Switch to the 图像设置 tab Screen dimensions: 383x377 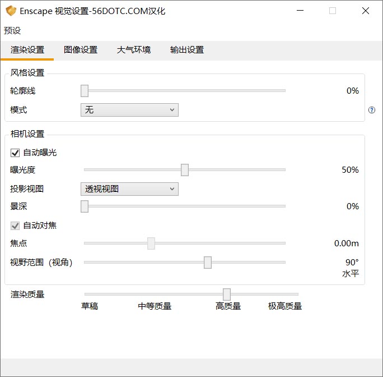coord(81,50)
